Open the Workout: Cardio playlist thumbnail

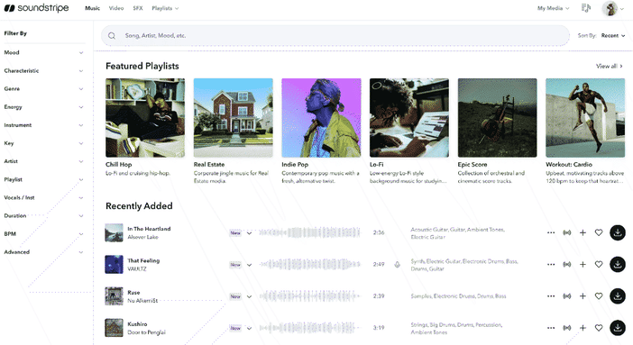(x=585, y=117)
